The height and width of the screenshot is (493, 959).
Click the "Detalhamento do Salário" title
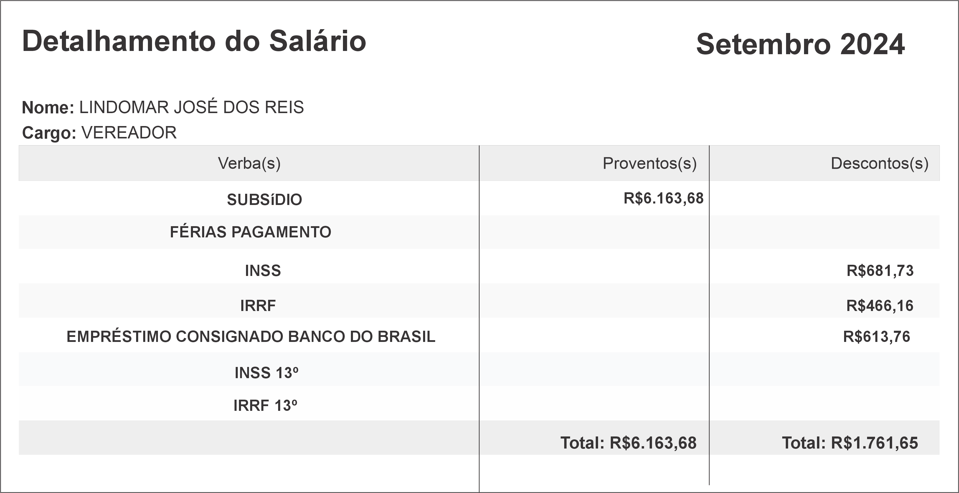point(194,41)
